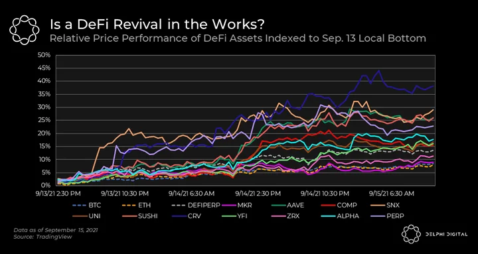The height and width of the screenshot is (254, 478).
Task: Click the Delphi knot logo beside title
Action: point(25,30)
